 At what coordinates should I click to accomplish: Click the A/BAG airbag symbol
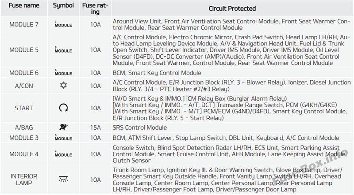(63, 127)
